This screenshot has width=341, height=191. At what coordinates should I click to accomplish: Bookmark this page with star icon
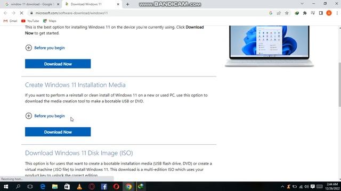pos(287,13)
